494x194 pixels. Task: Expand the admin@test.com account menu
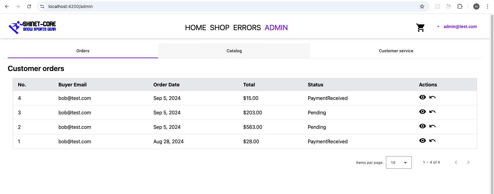(x=457, y=27)
